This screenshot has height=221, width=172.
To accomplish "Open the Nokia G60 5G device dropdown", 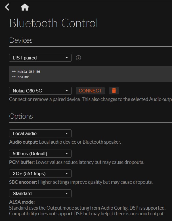I will 40,91.
